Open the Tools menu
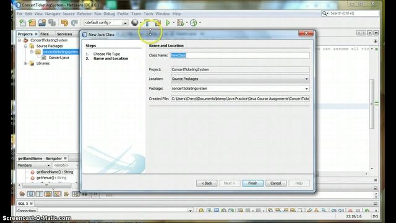The height and width of the screenshot is (223, 396). tap(148, 14)
